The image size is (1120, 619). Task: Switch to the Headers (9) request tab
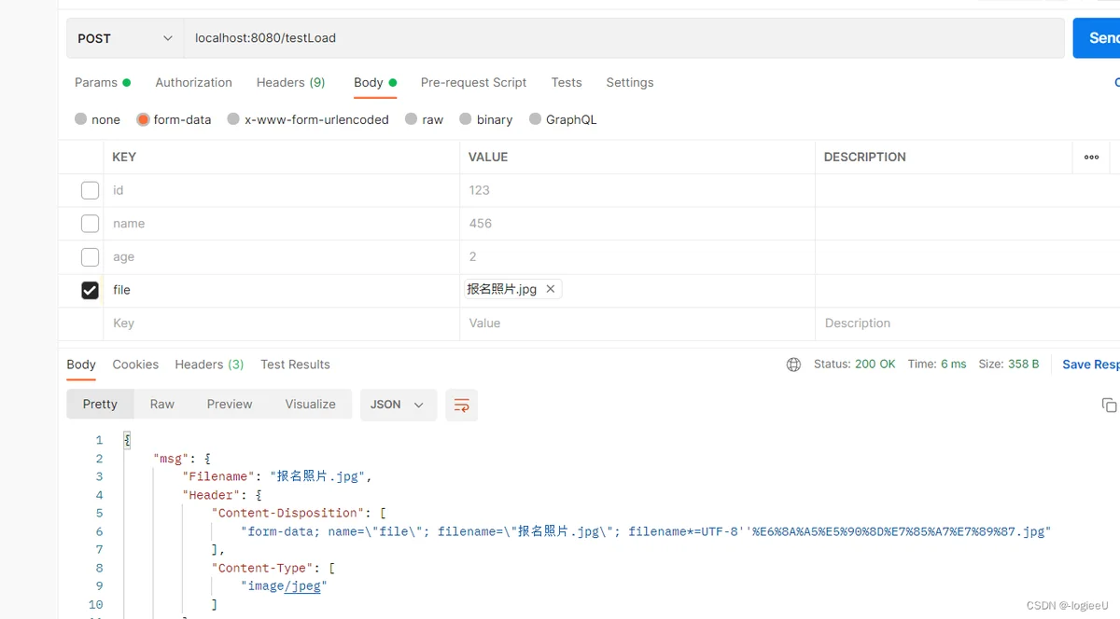coord(290,82)
